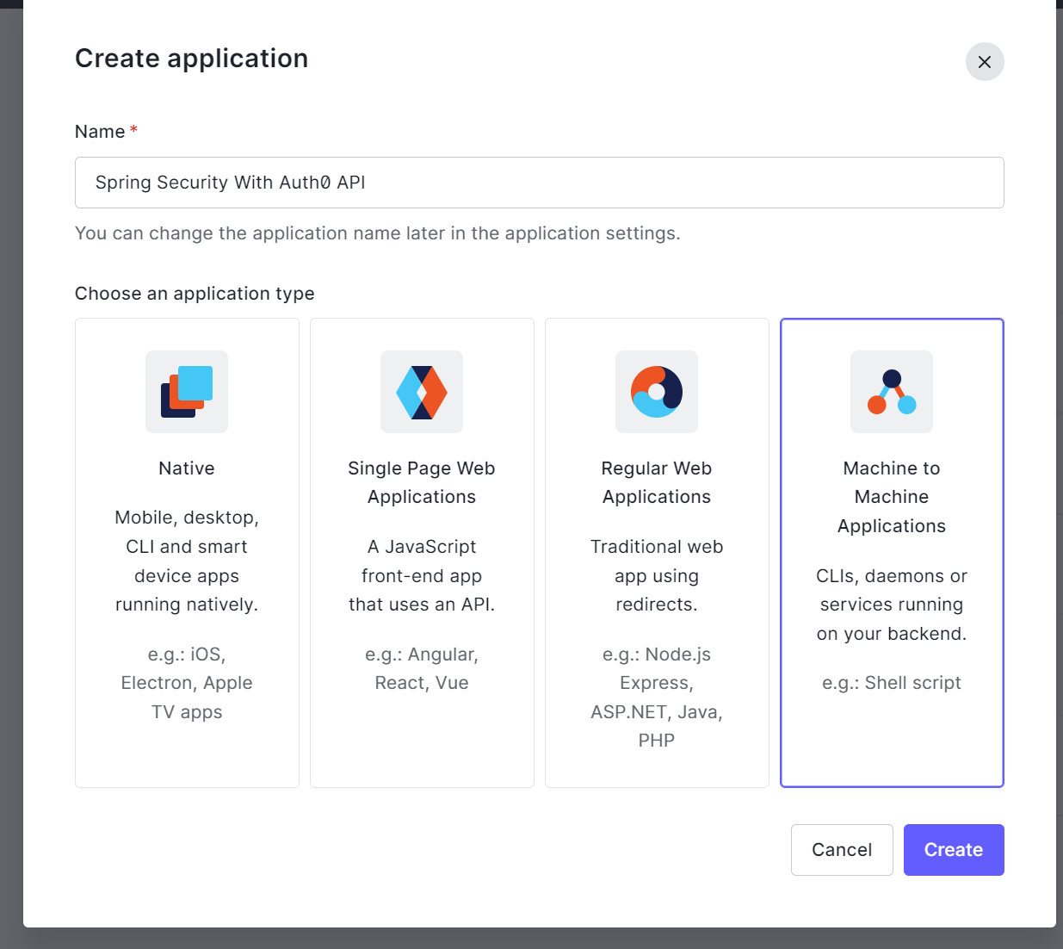Viewport: 1063px width, 949px height.
Task: Click 'Traditional web app using redirects' description
Action: click(657, 575)
